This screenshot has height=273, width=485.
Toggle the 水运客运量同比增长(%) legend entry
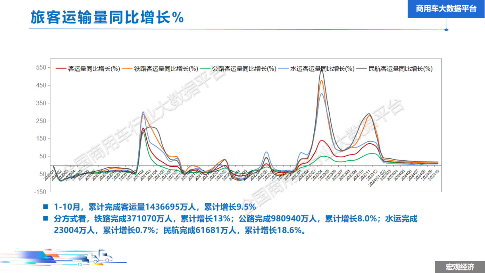[x=322, y=69]
